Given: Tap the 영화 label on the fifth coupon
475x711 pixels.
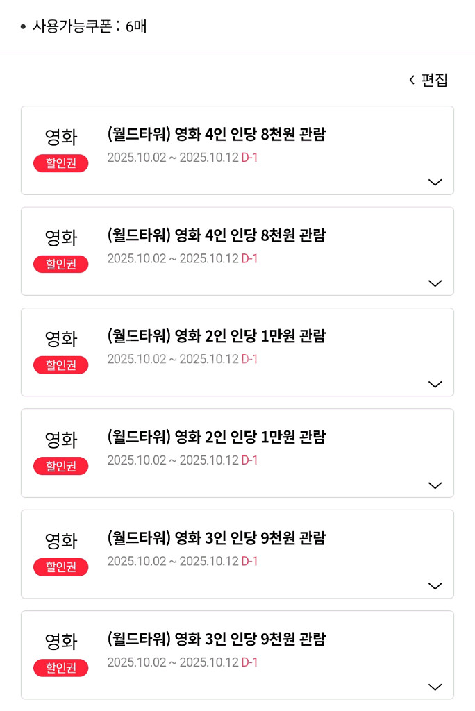Looking at the screenshot, I should click(61, 541).
